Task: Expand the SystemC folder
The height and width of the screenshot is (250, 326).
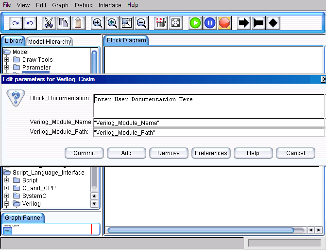Action: (6, 196)
